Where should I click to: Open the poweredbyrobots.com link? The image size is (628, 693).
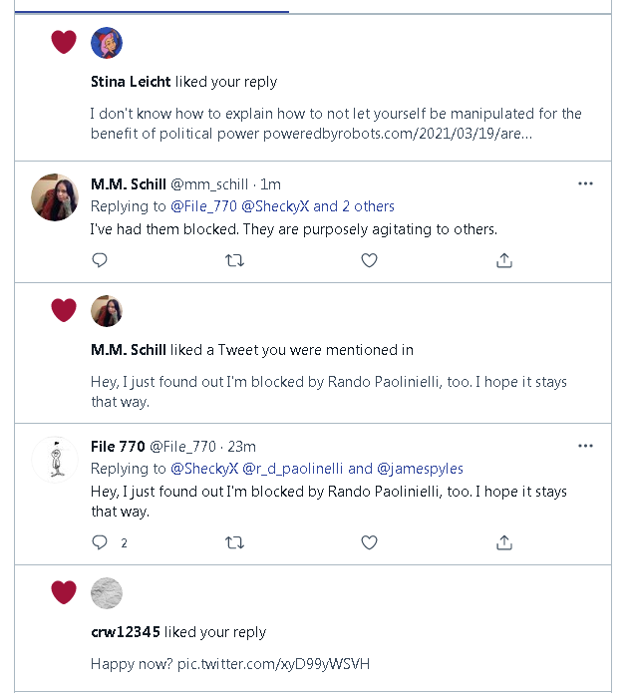(x=397, y=134)
